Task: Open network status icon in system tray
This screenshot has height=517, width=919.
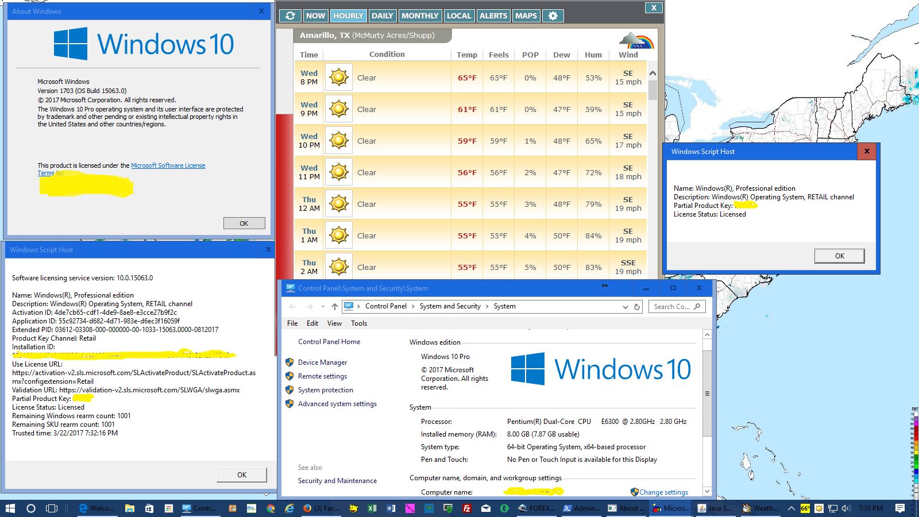Action: pos(832,508)
